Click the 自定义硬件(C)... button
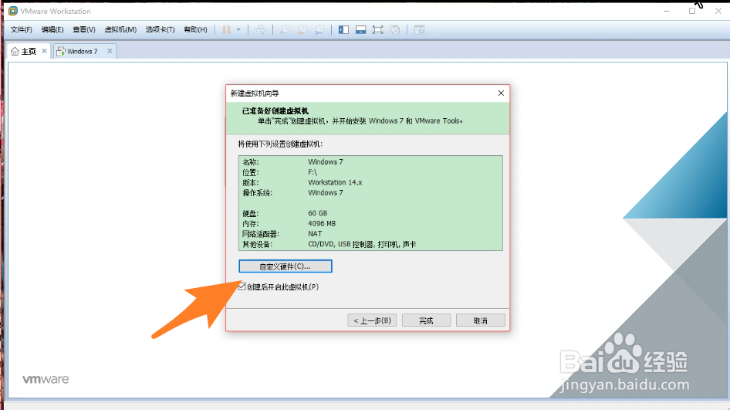 click(286, 266)
